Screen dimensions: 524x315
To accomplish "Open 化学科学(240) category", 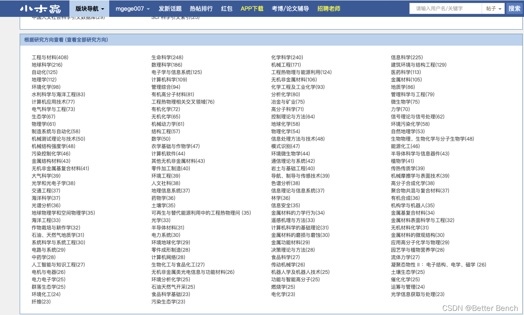I will [287, 58].
